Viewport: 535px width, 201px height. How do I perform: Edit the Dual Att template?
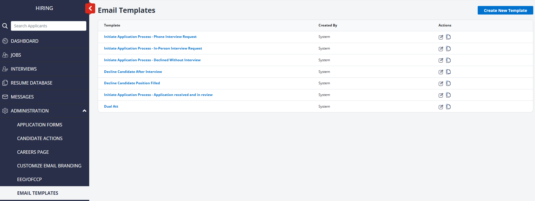tap(441, 107)
